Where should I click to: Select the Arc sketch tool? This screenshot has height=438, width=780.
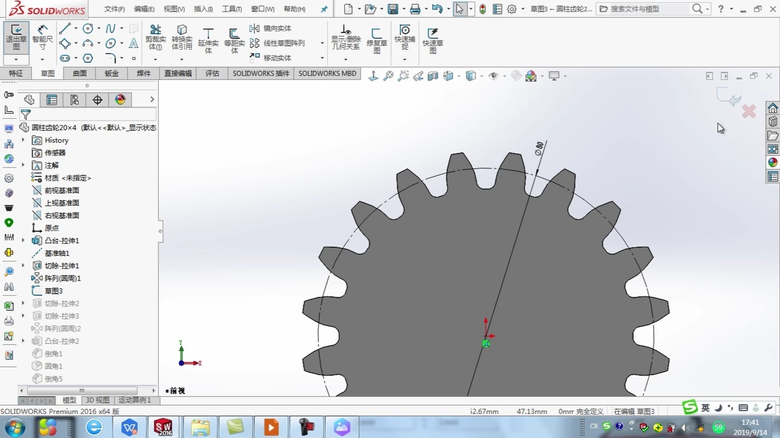point(88,43)
